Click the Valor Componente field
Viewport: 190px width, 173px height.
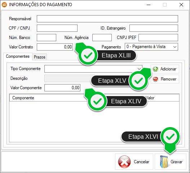point(62,88)
